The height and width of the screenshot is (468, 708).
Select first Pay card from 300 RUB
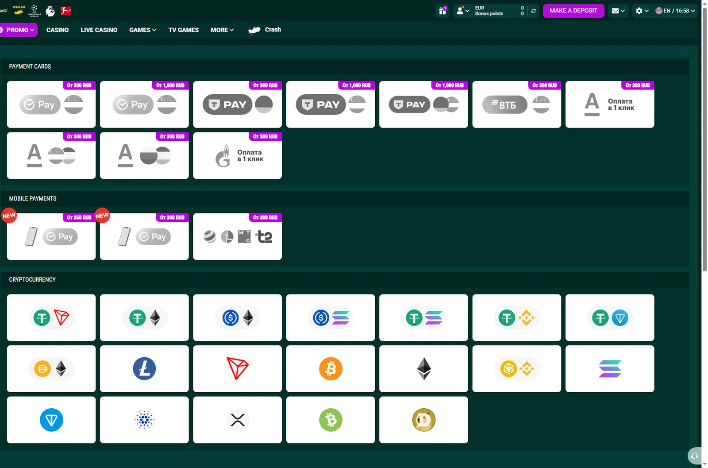click(x=51, y=104)
